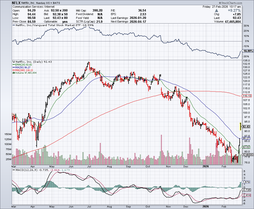Click the 92.43 current price axis tag
This screenshot has height=209, width=254.
click(x=246, y=127)
